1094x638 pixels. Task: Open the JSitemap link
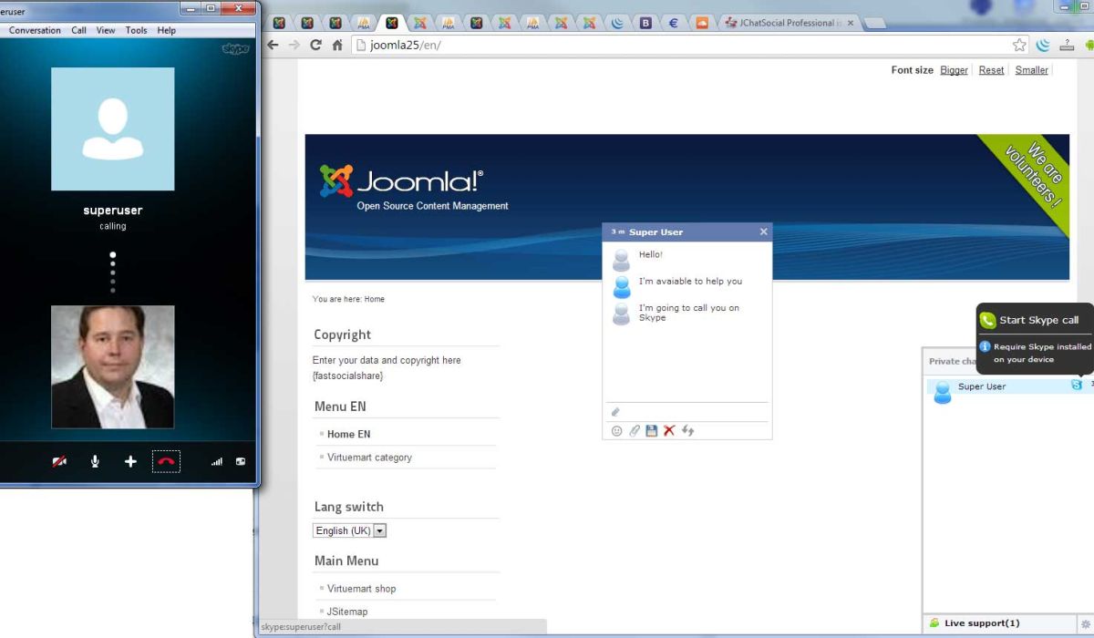tap(347, 612)
